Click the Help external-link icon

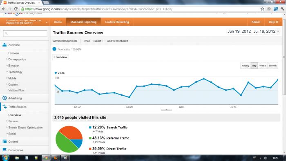click(x=277, y=22)
